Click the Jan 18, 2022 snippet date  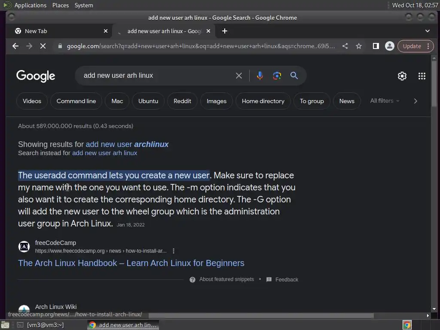point(131,225)
